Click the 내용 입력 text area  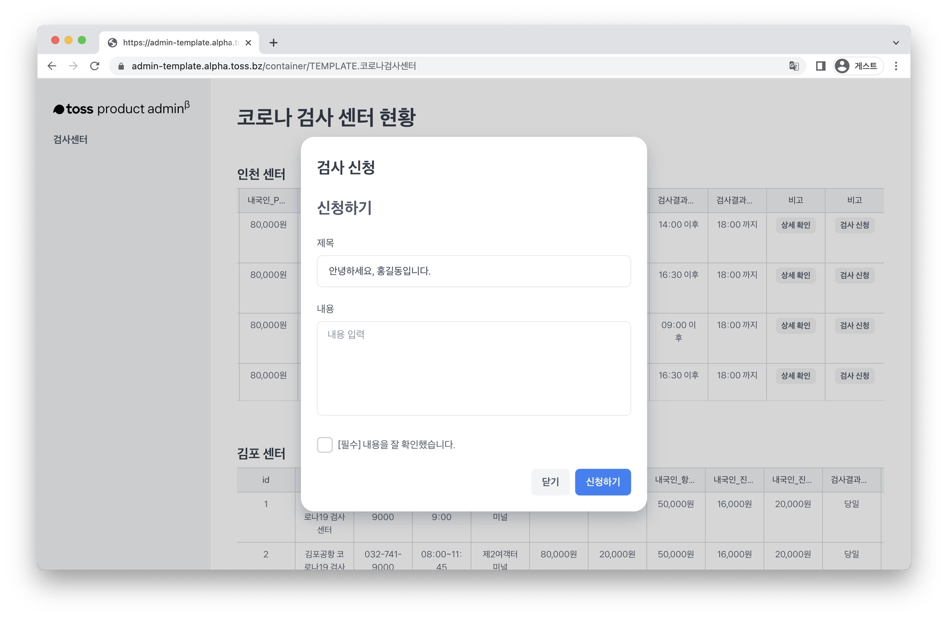474,368
